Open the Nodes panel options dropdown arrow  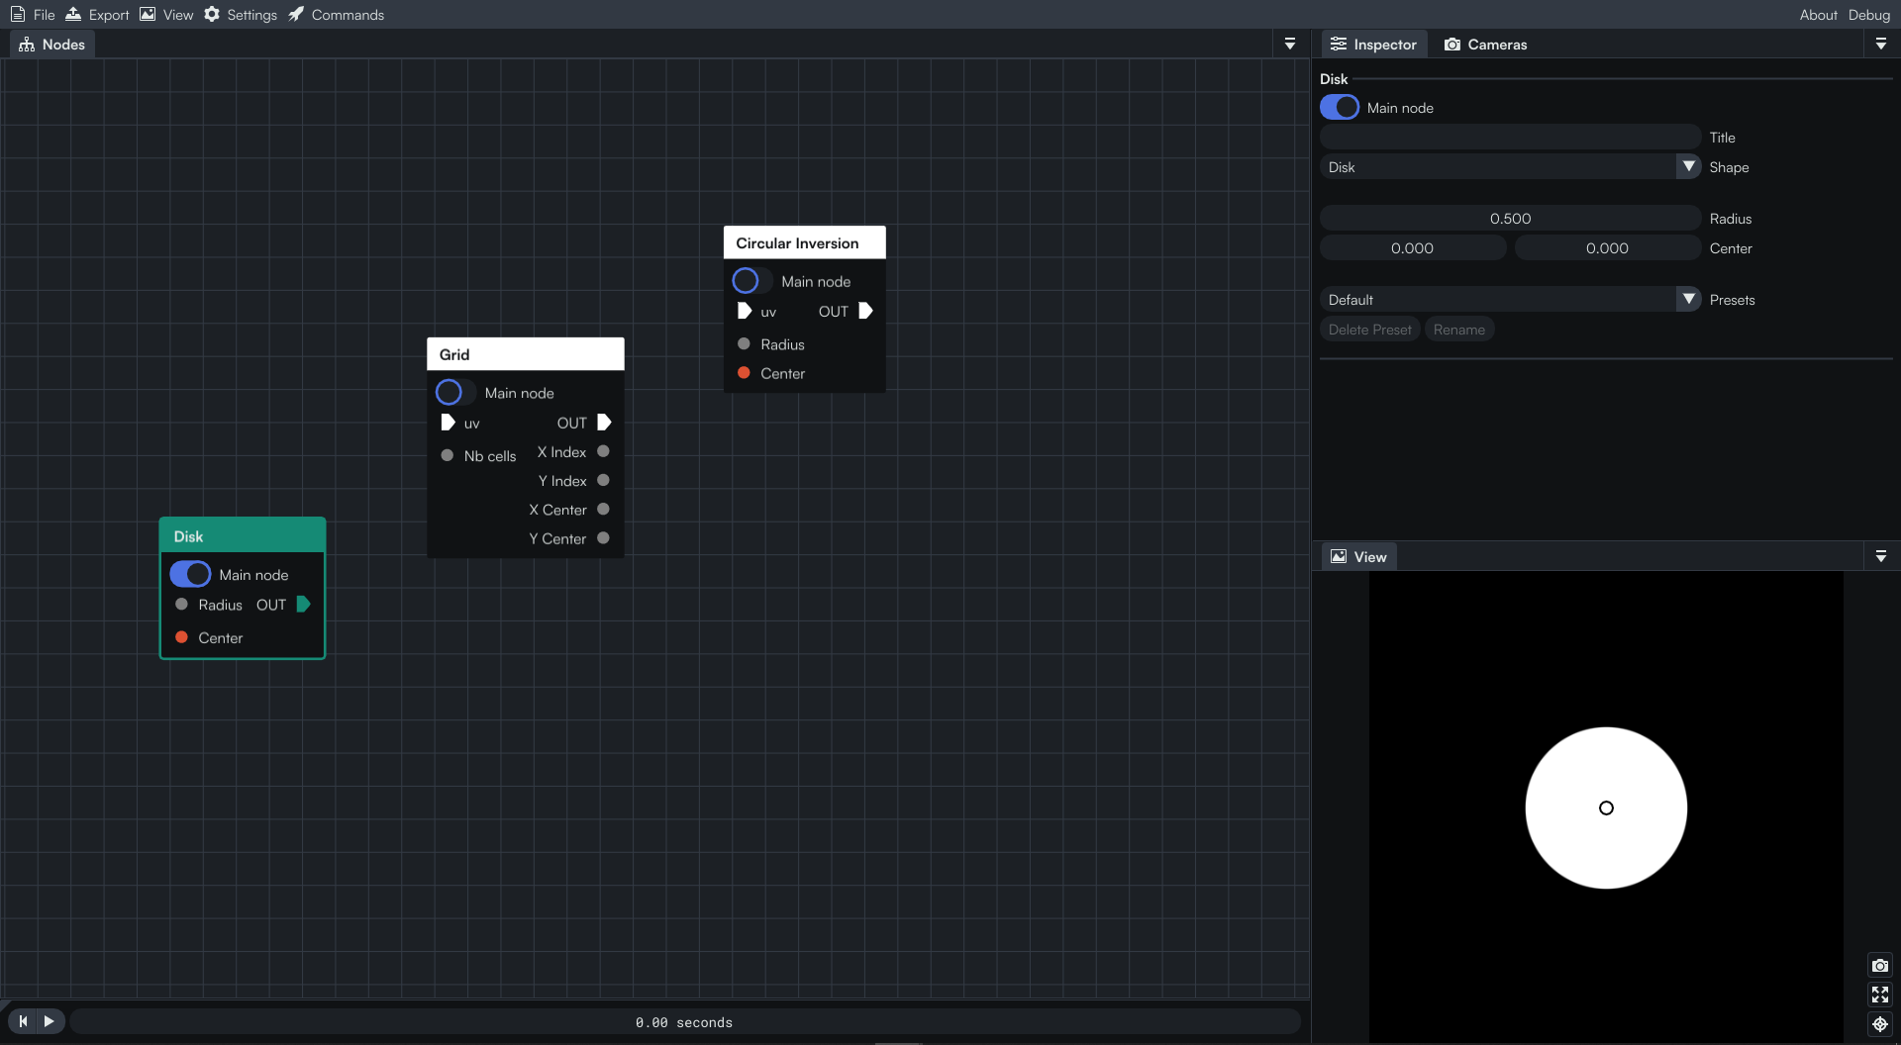[1289, 44]
